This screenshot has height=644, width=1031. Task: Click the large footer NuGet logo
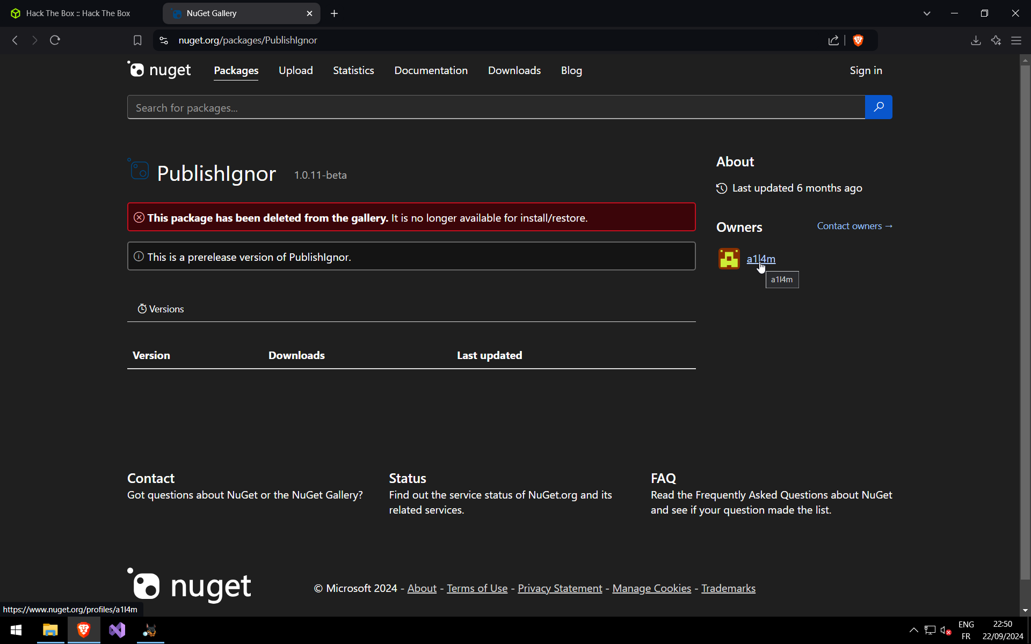[x=189, y=584]
